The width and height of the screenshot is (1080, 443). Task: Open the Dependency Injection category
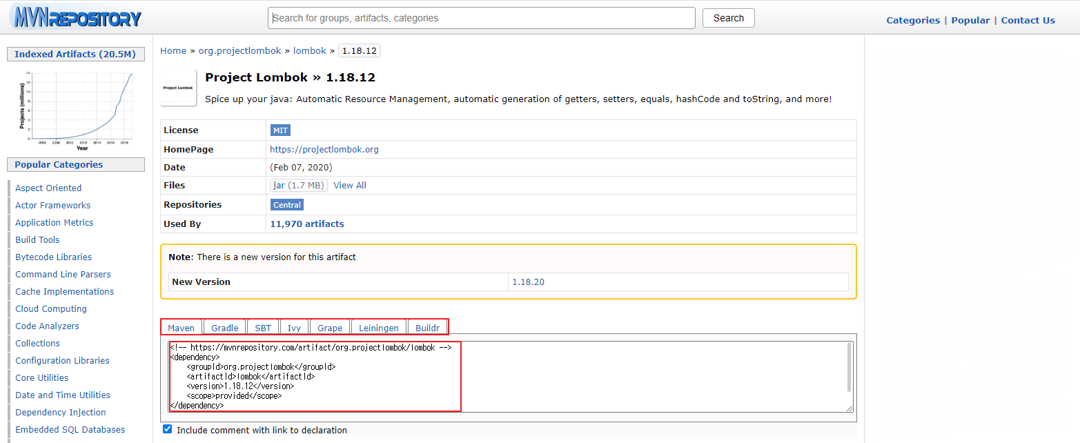click(x=61, y=412)
